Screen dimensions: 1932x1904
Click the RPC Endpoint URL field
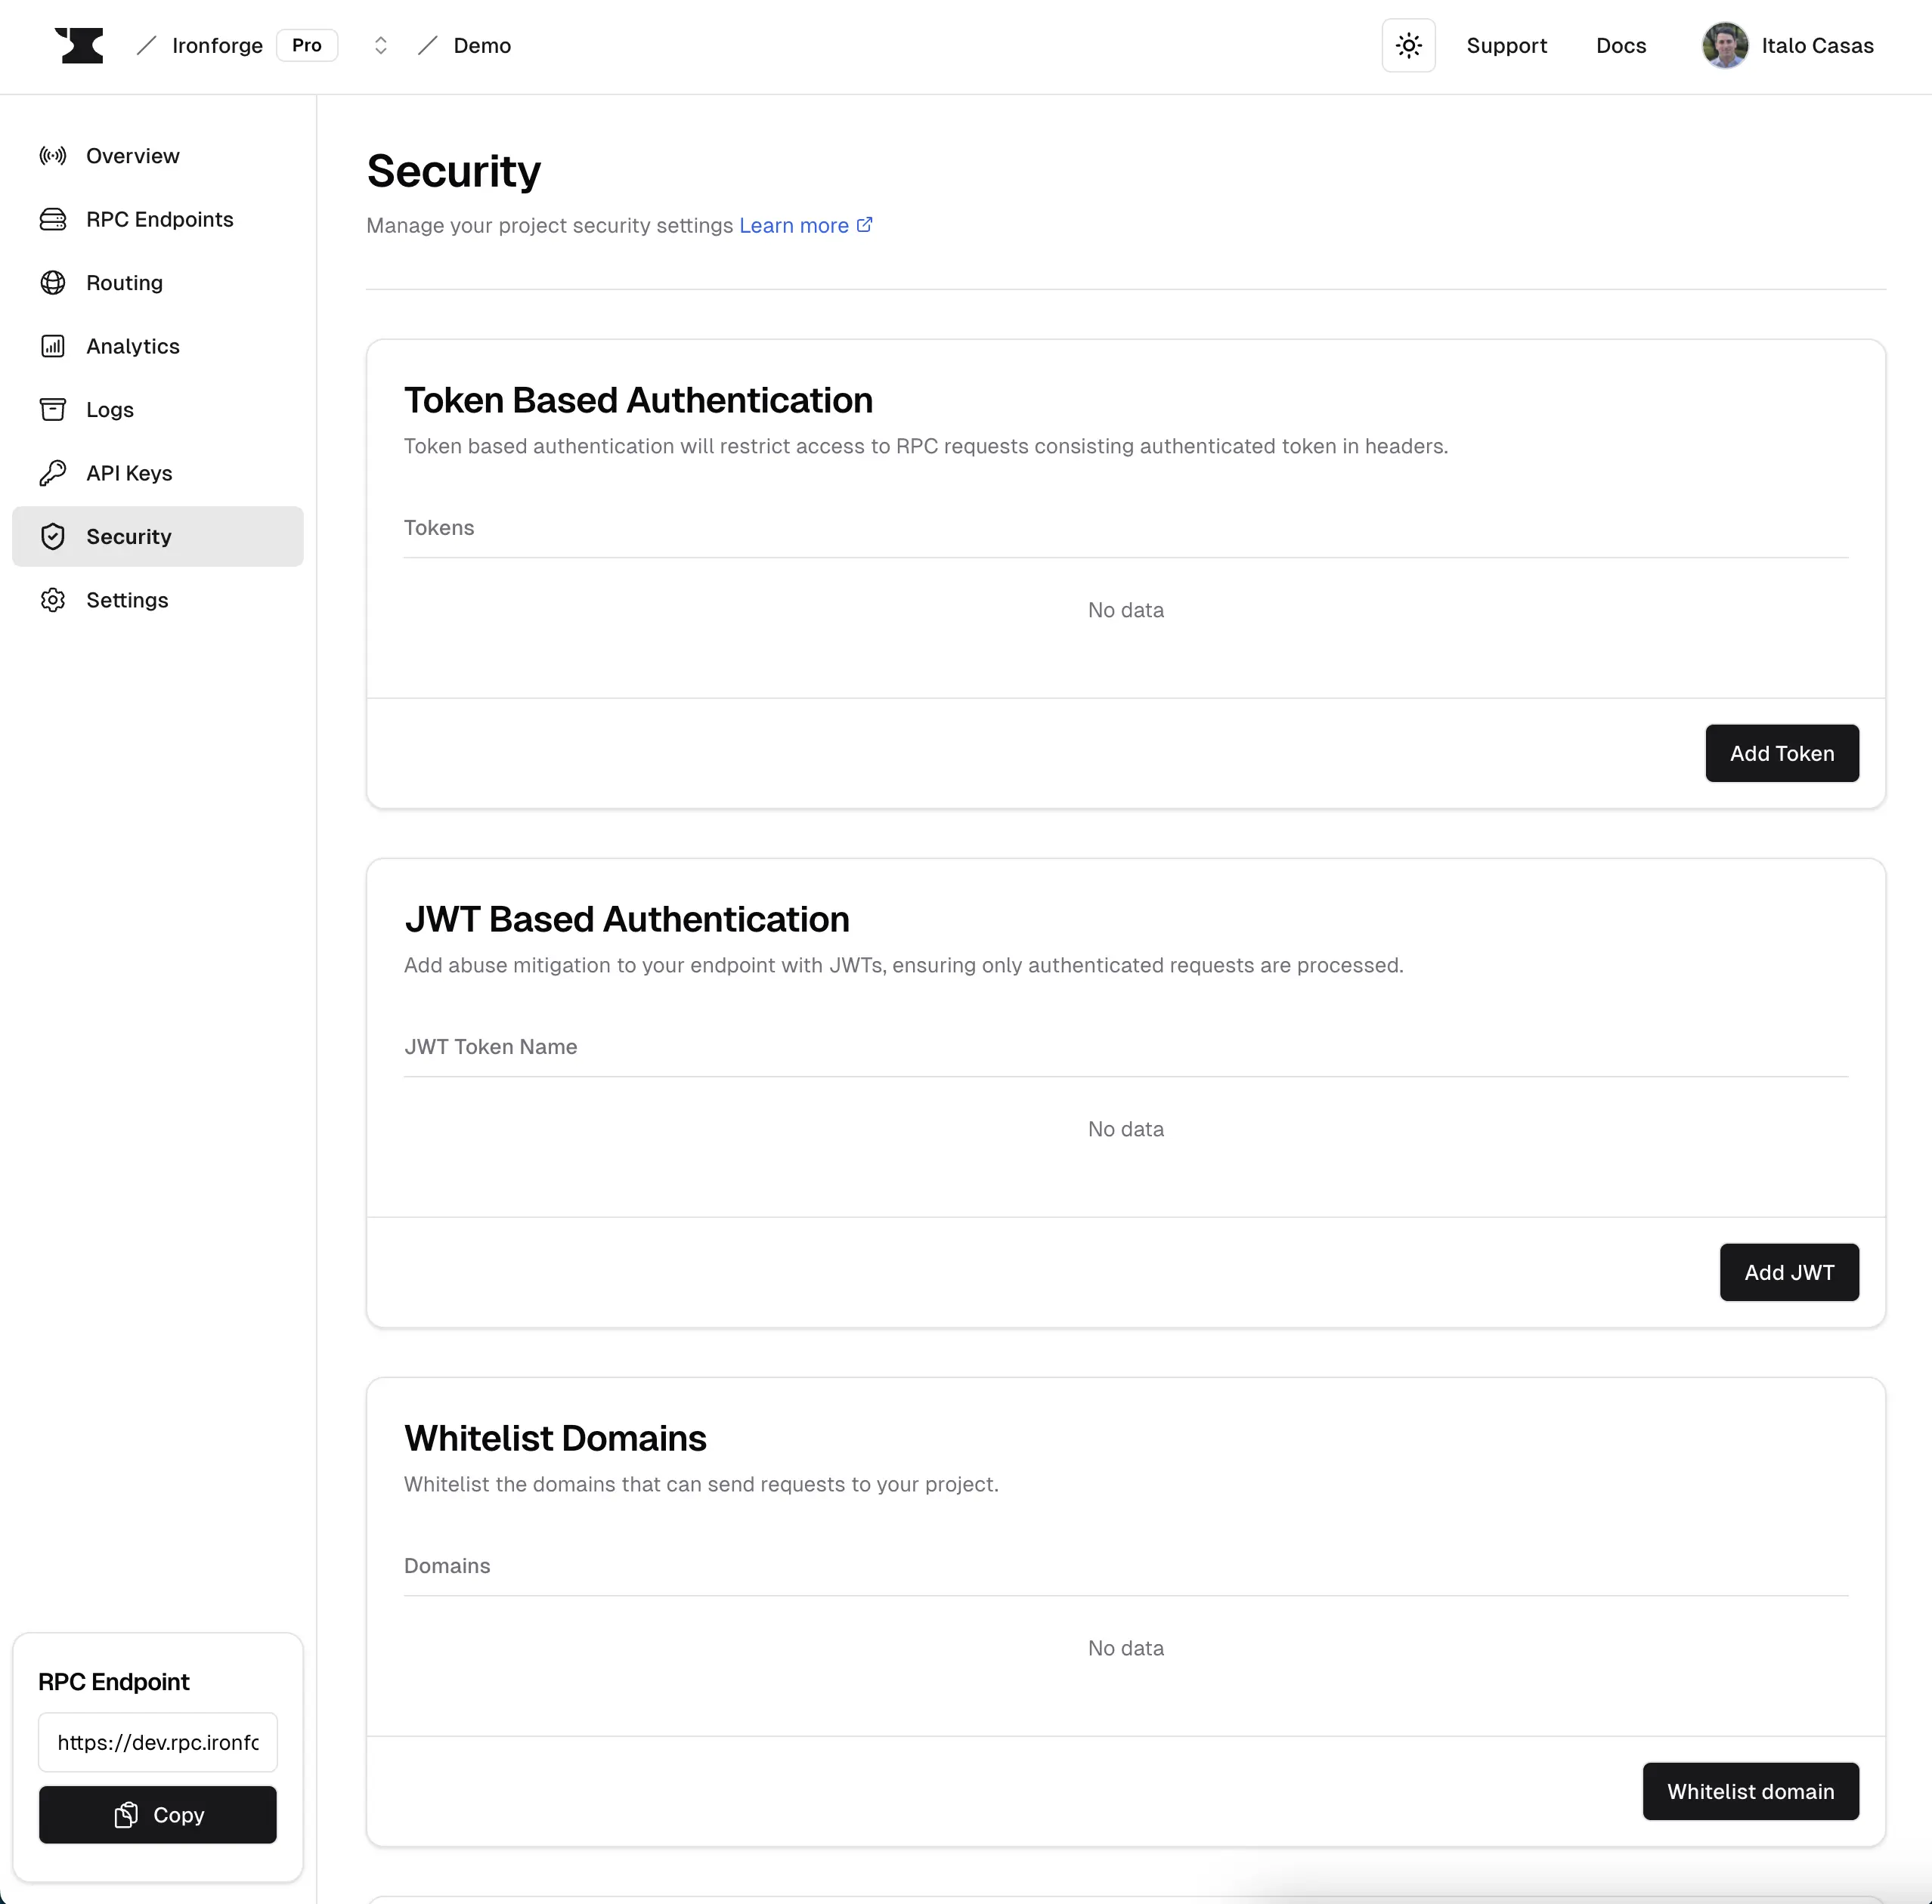[x=158, y=1743]
